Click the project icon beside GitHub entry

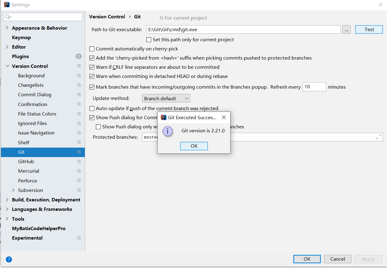pyautogui.click(x=79, y=161)
